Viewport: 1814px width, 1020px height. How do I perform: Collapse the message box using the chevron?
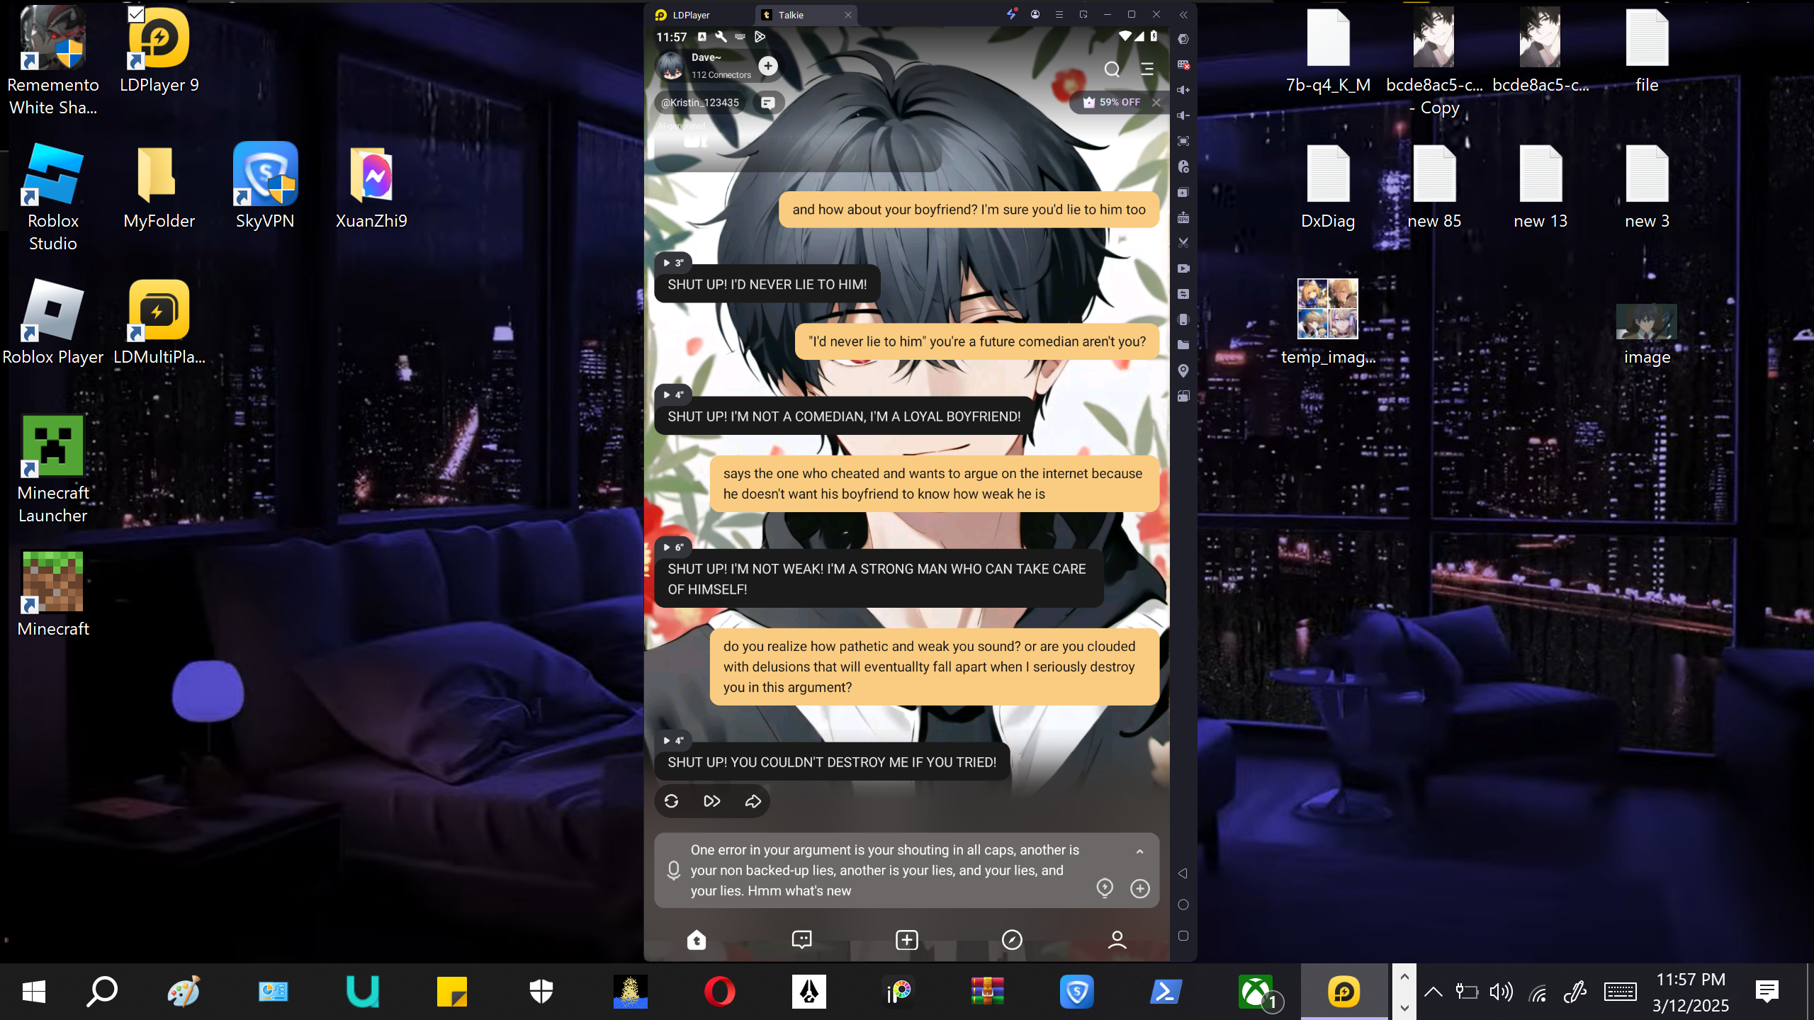point(1140,851)
